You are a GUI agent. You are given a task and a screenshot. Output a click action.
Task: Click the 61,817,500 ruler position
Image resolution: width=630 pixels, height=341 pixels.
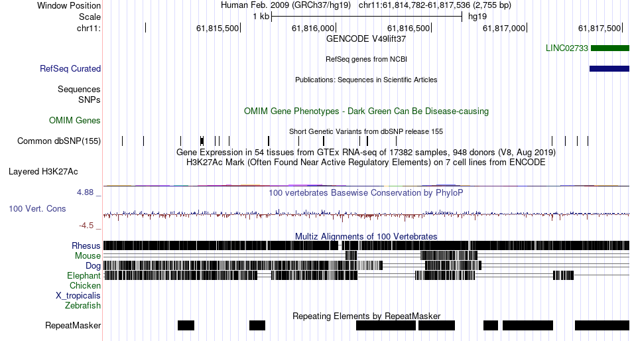click(x=599, y=28)
